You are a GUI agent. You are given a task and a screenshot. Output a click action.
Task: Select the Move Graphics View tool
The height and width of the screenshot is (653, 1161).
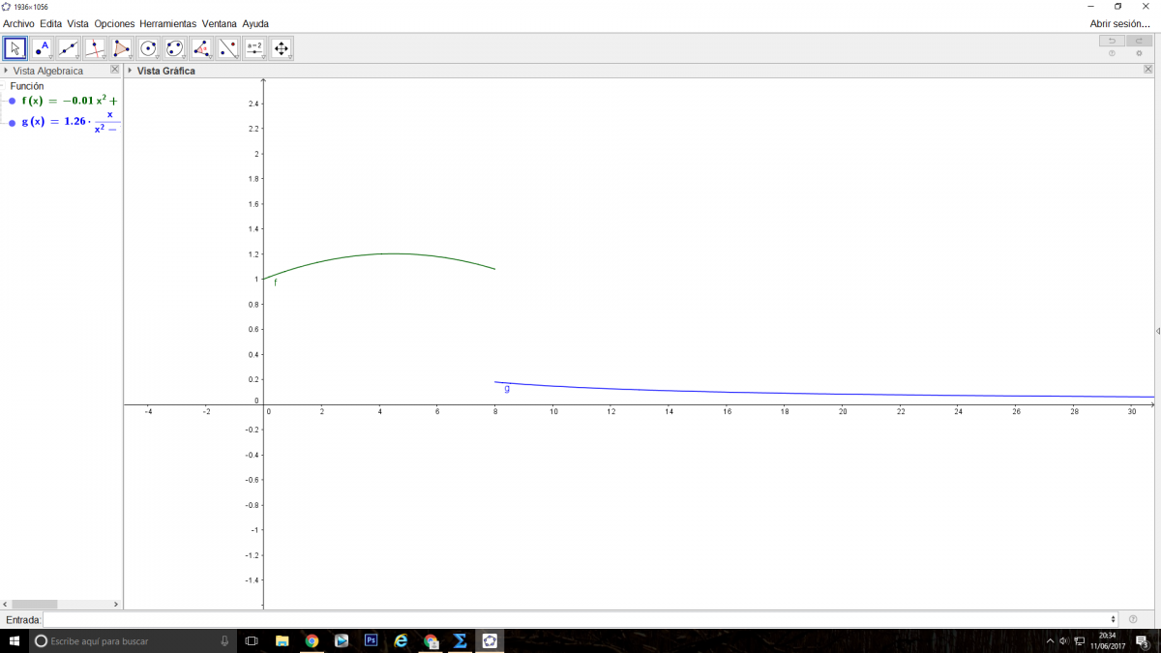click(x=281, y=48)
